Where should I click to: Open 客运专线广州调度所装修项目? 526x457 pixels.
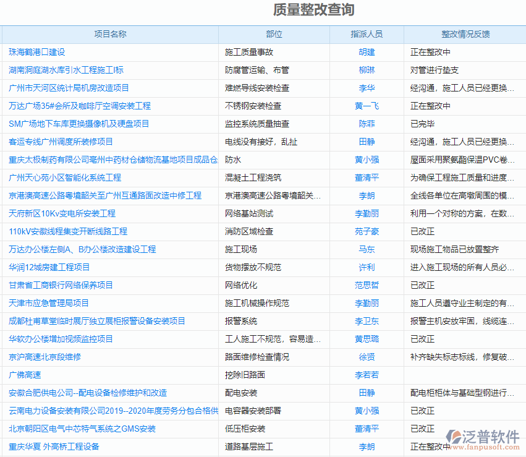pos(61,142)
